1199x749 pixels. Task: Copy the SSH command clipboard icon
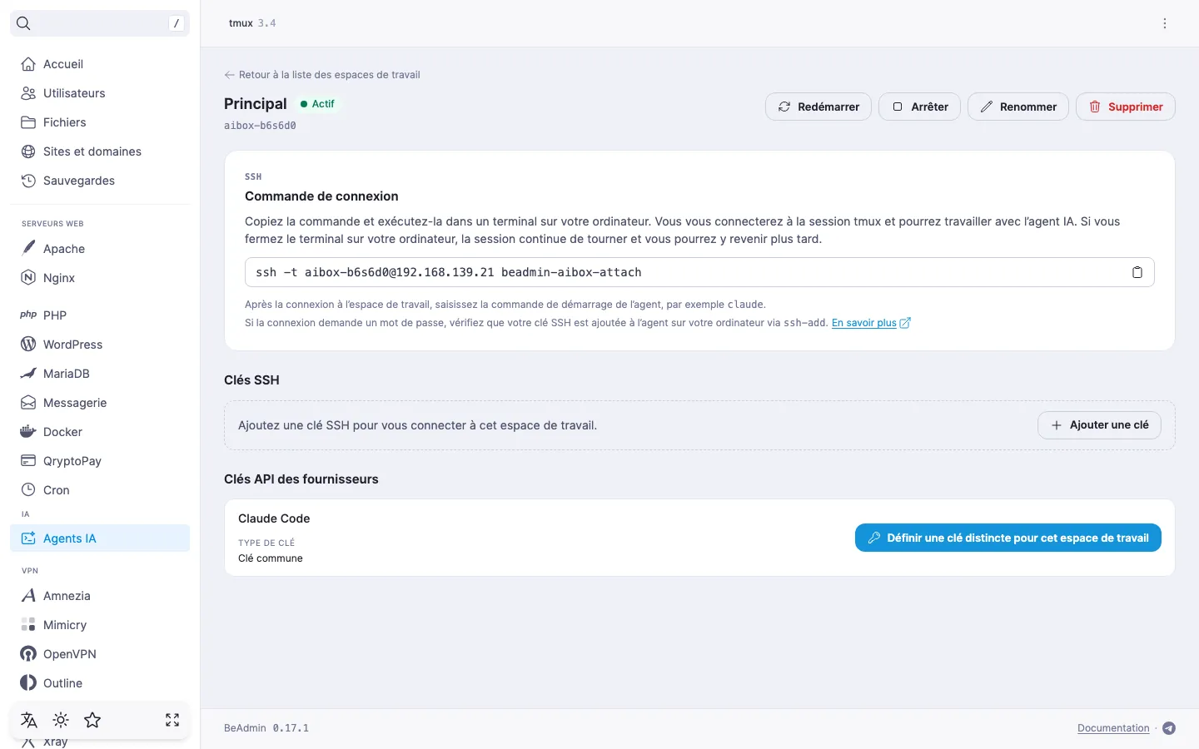1137,272
